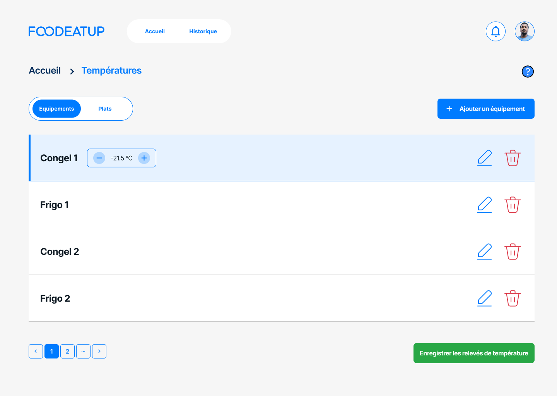Go to previous page arrow
This screenshot has width=557, height=396.
(36, 352)
